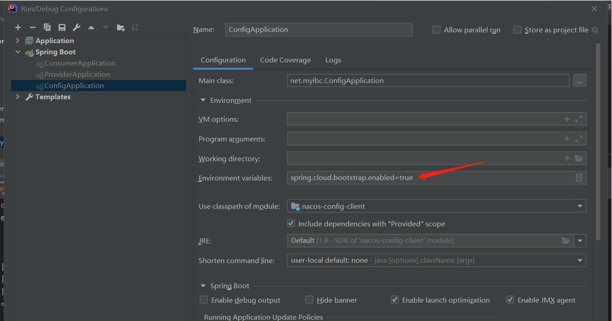Copy the selected configuration

pyautogui.click(x=47, y=28)
